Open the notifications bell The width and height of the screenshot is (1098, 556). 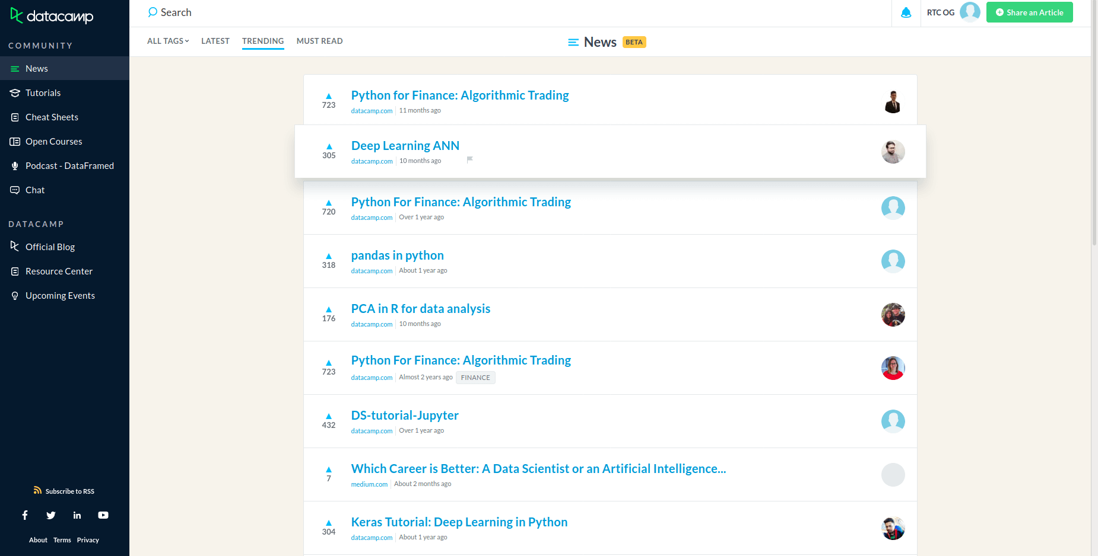tap(906, 12)
